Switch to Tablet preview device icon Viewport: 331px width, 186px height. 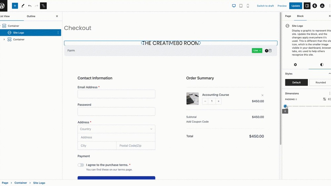(241, 6)
